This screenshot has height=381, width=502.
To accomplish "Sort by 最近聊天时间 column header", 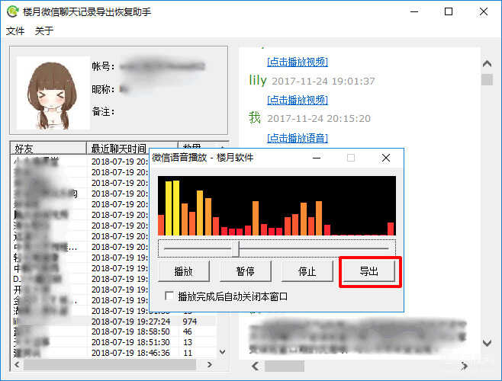I will pos(132,149).
